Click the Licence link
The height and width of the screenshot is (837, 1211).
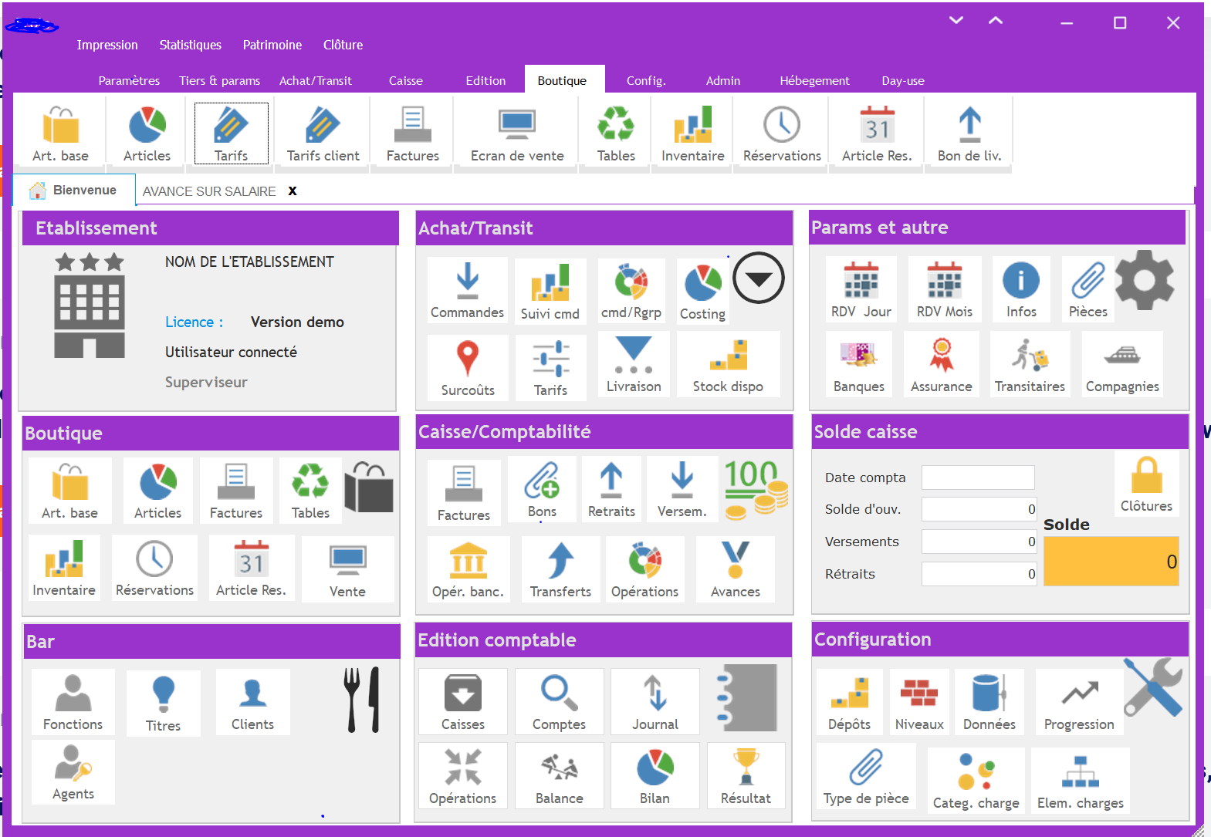point(194,322)
